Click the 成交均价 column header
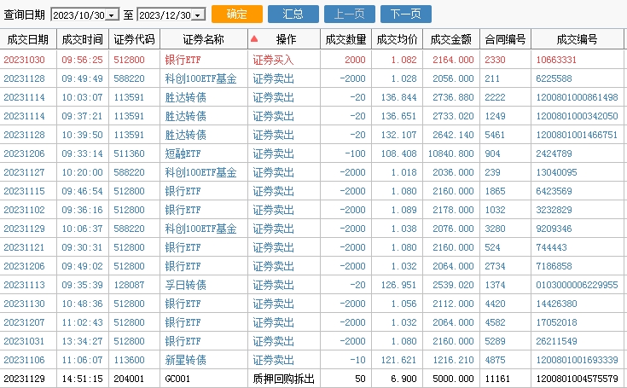 397,39
